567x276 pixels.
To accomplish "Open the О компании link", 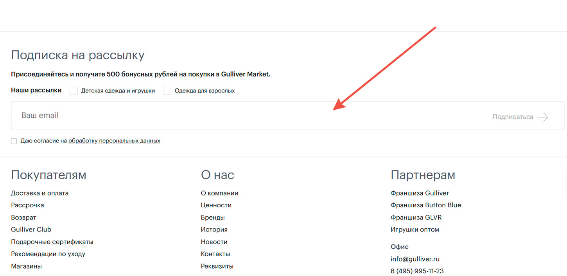I will click(x=219, y=193).
